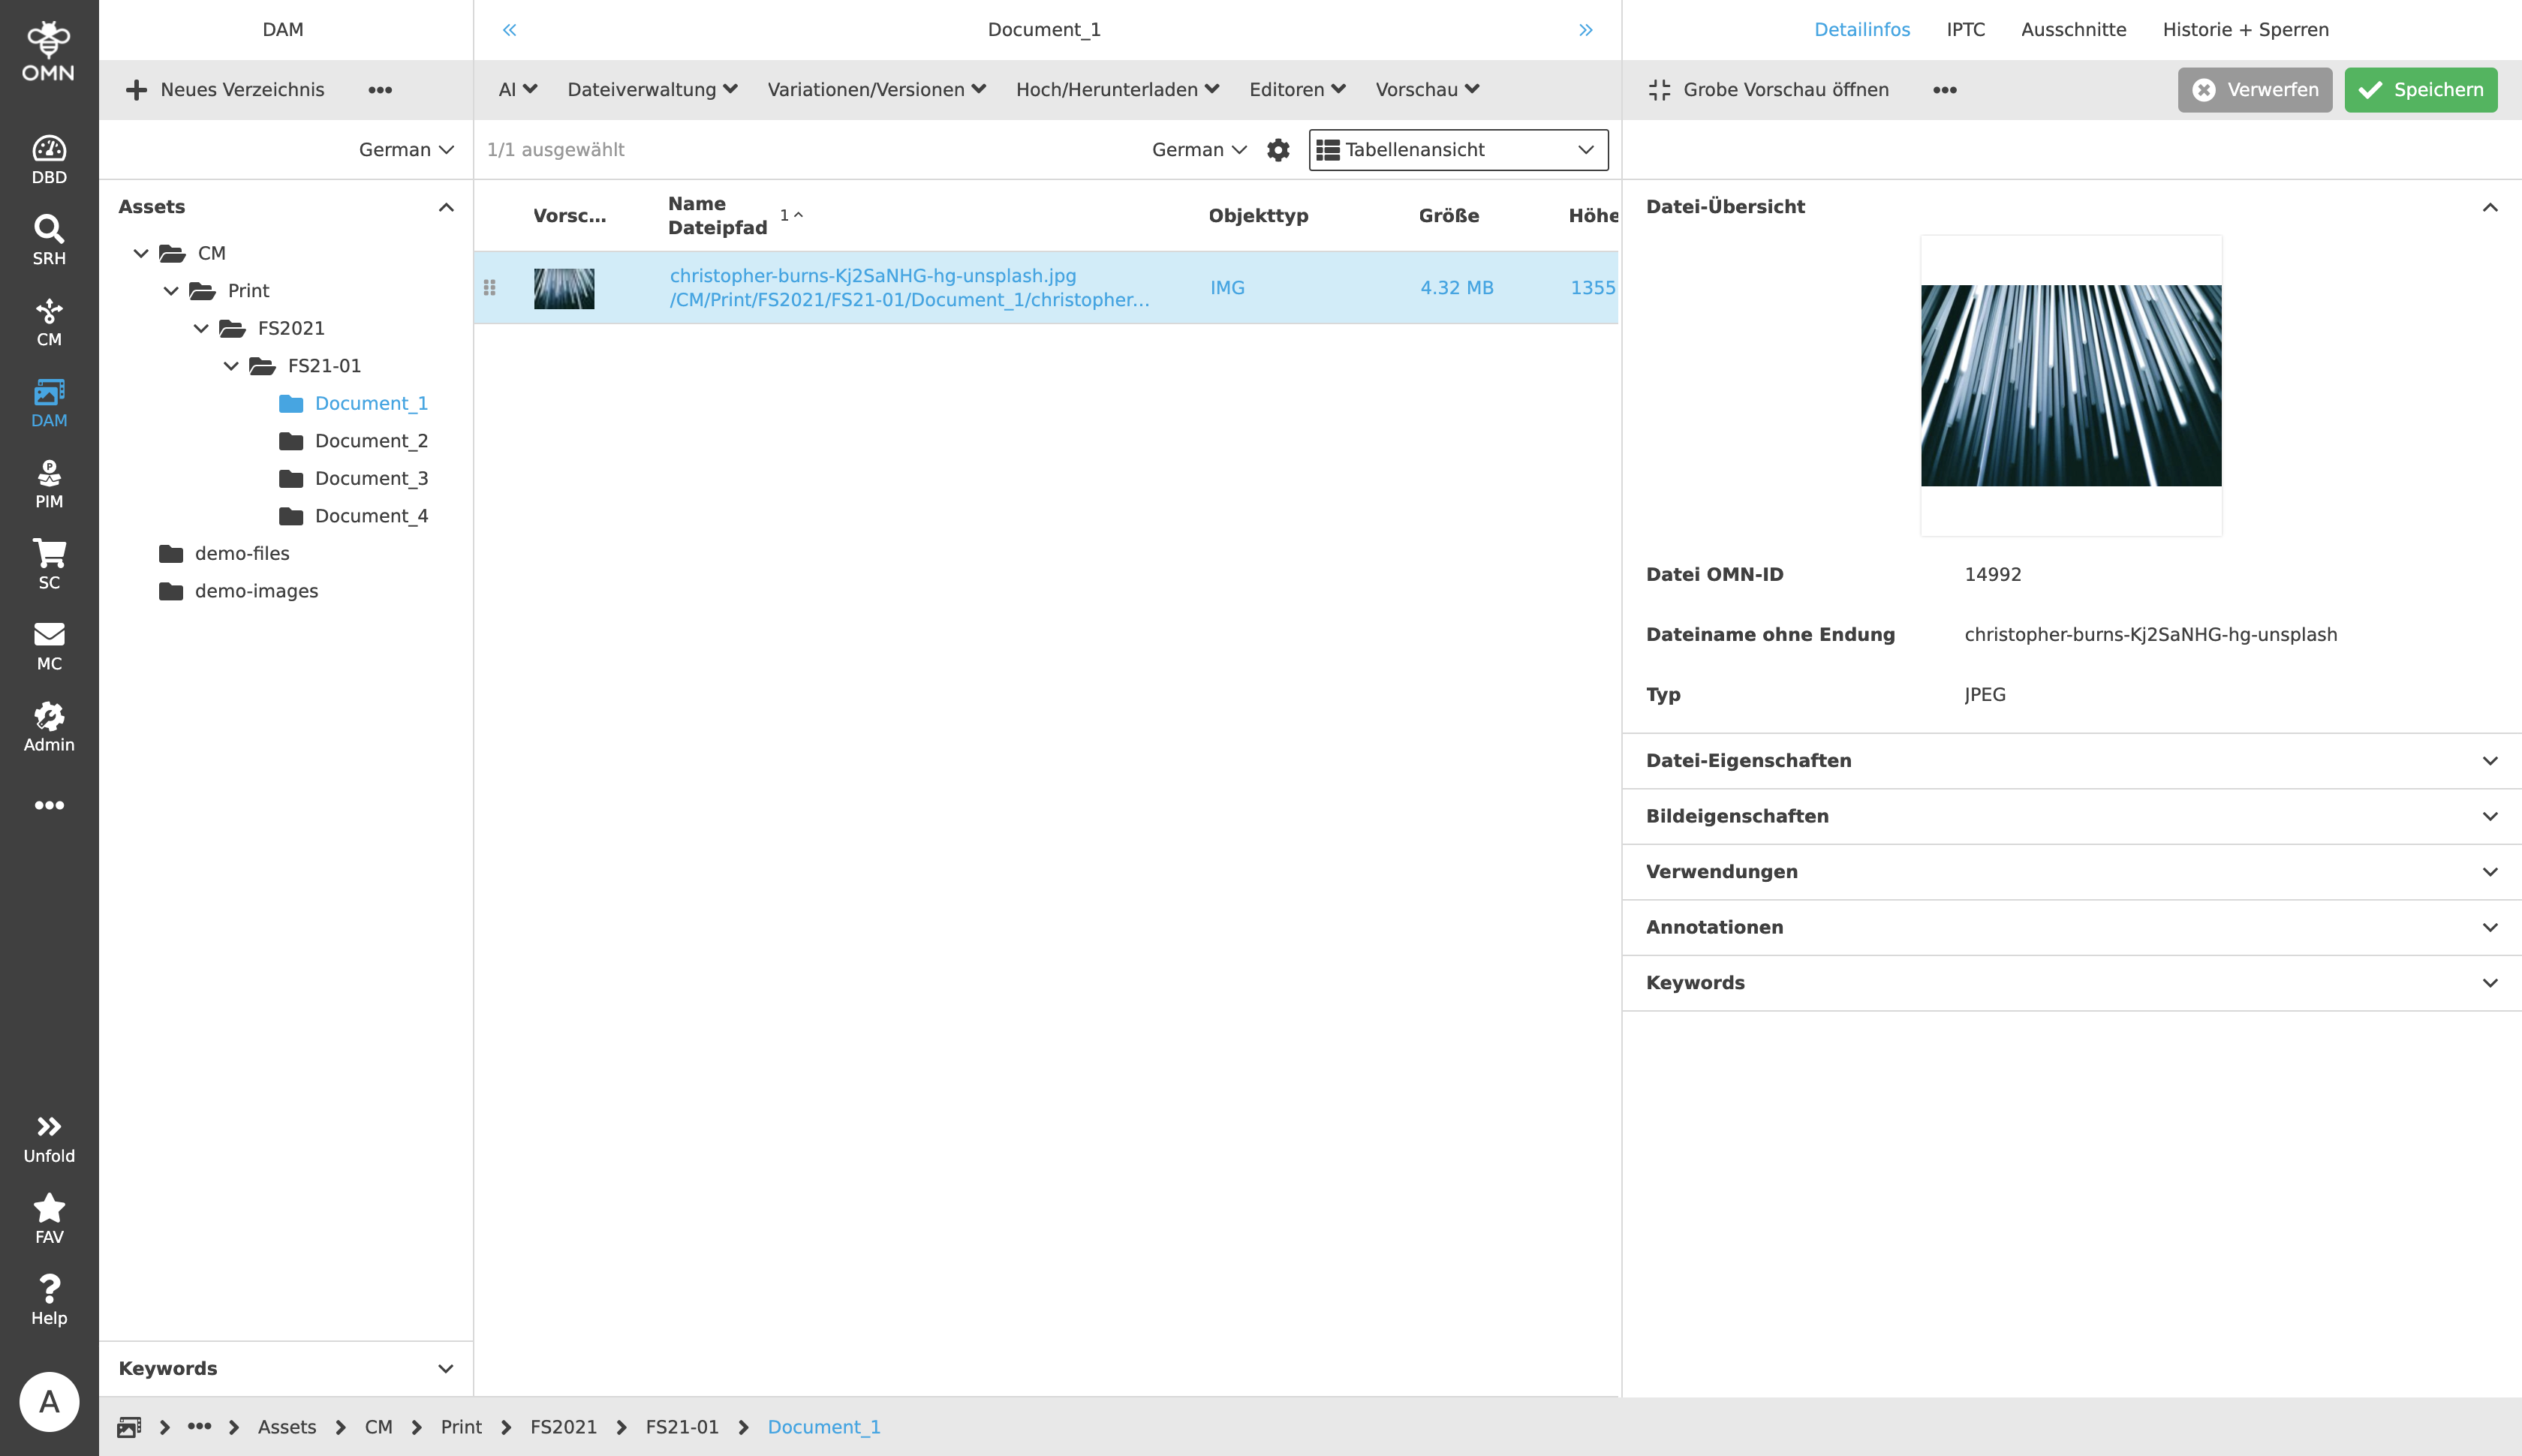
Task: Select the Document_2 folder
Action: (x=371, y=441)
